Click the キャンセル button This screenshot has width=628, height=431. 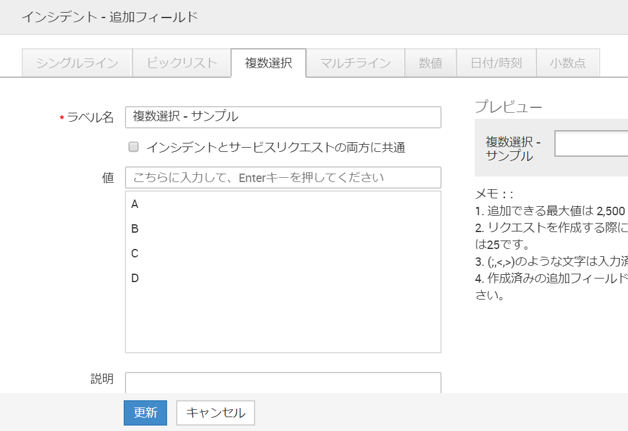pyautogui.click(x=215, y=413)
